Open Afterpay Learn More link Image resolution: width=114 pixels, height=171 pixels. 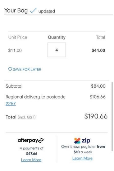31,160
